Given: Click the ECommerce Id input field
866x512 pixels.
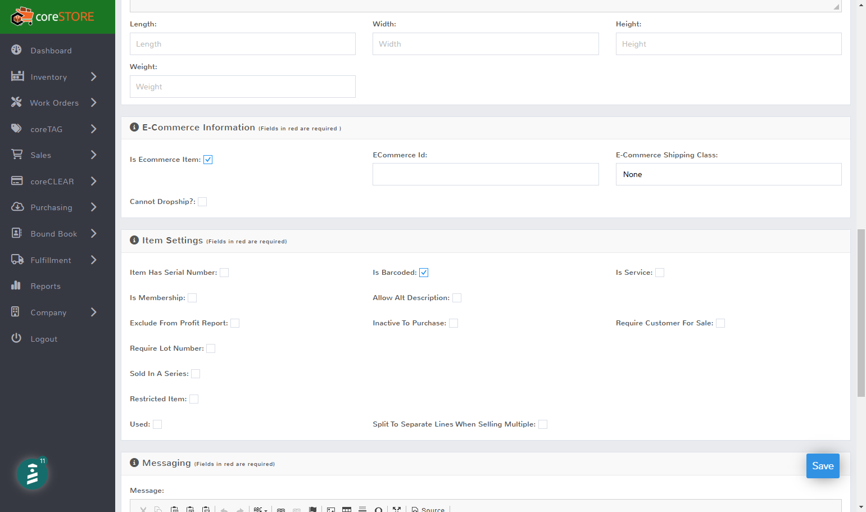Looking at the screenshot, I should pyautogui.click(x=486, y=174).
